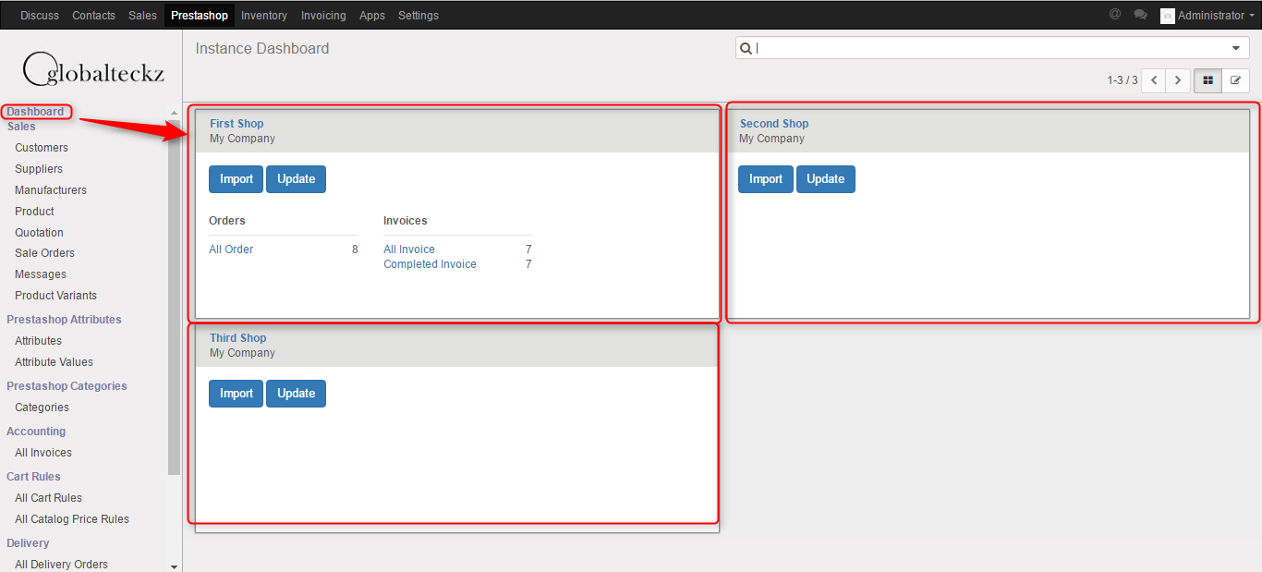This screenshot has height=572, width=1262.
Task: Click the search magnifier icon
Action: pyautogui.click(x=746, y=48)
